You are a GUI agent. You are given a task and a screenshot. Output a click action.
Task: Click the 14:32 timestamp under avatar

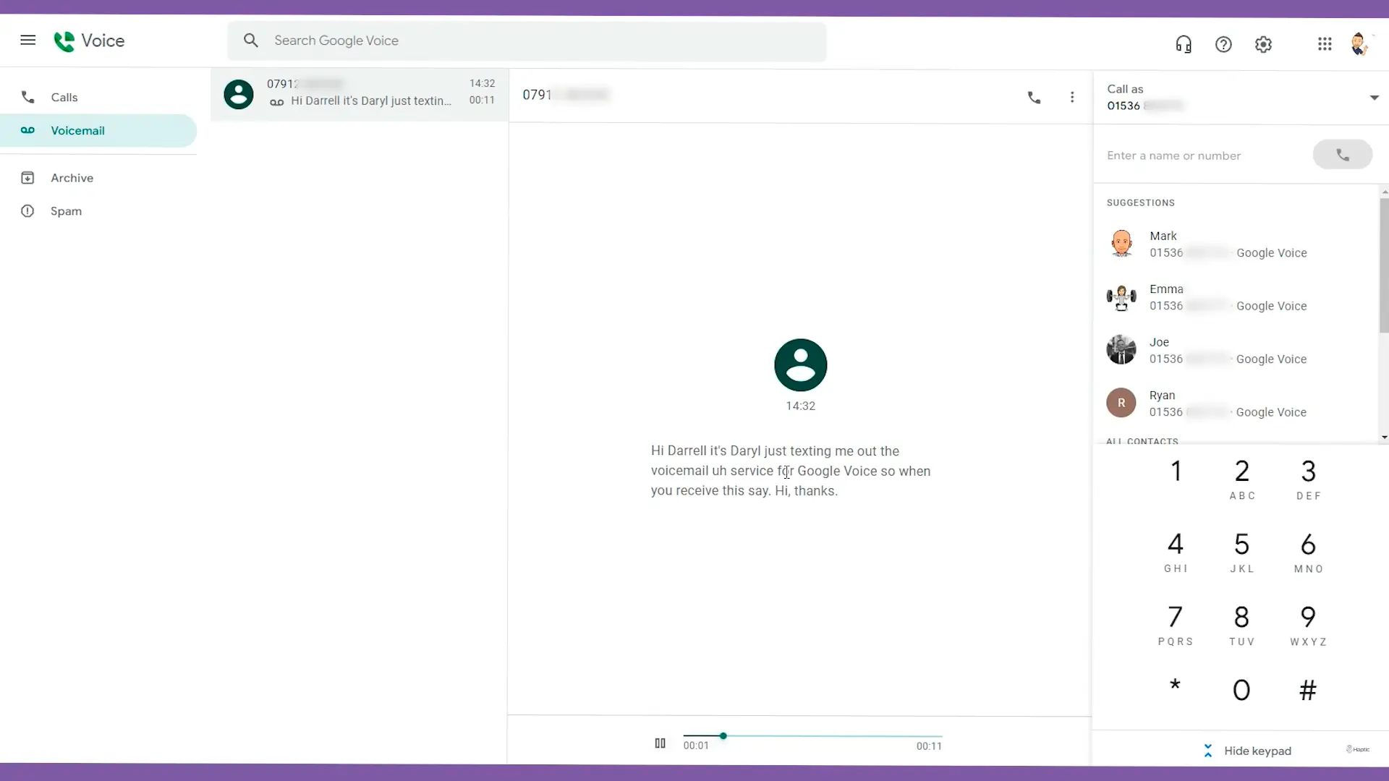coord(800,406)
